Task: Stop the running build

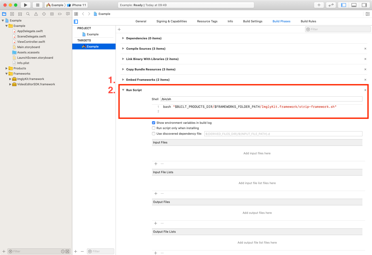Action: (38, 5)
